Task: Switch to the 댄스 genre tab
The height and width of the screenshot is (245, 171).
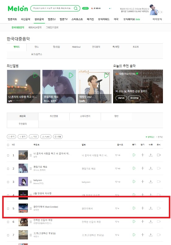Action: (37, 47)
